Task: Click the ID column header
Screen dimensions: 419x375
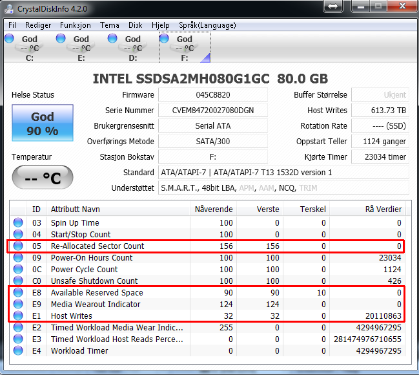Action: point(36,209)
